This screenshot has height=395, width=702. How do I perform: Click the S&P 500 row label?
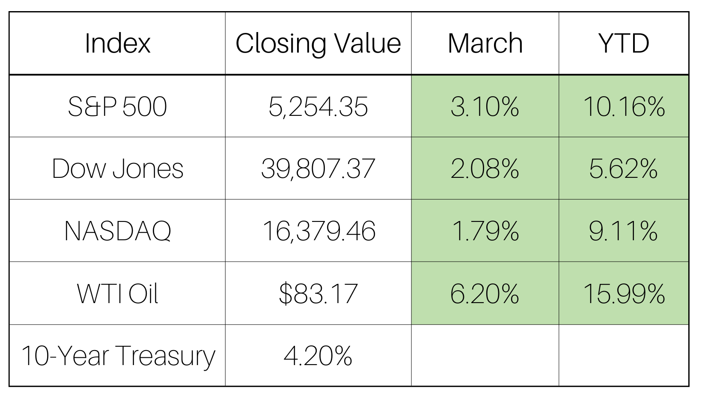tap(117, 106)
